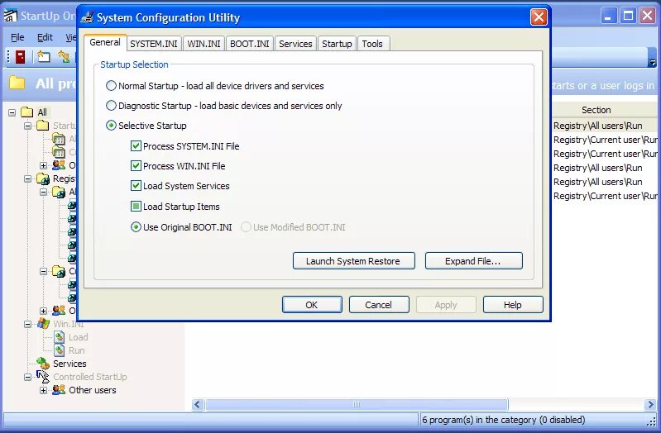This screenshot has height=433, width=661.
Task: Click the users icon directly below the Startup grid folders
Action: tap(59, 165)
